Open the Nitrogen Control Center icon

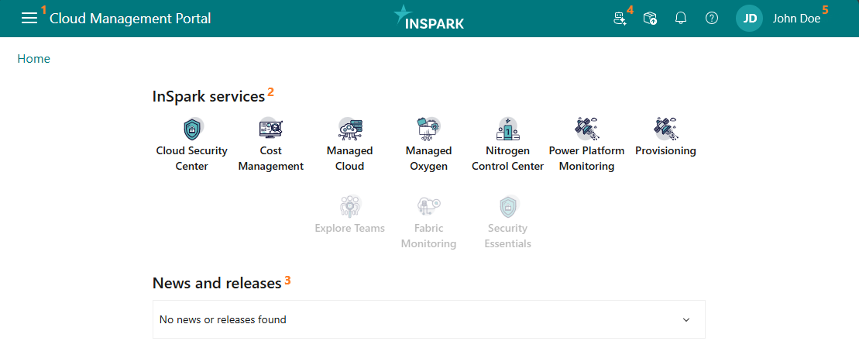point(507,129)
